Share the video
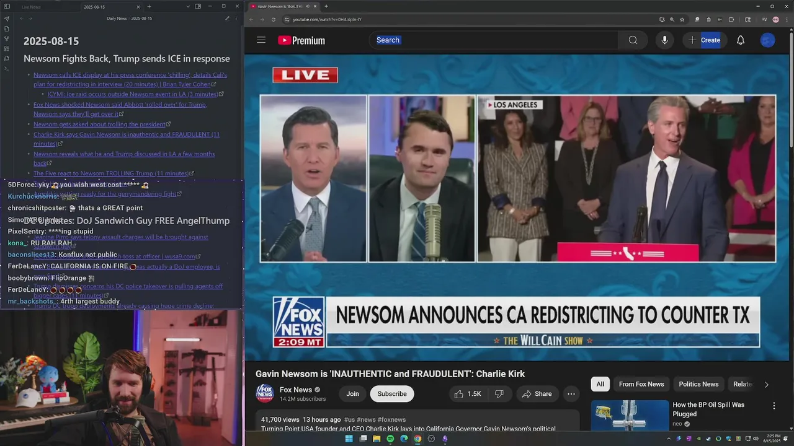794x446 pixels. coord(537,394)
